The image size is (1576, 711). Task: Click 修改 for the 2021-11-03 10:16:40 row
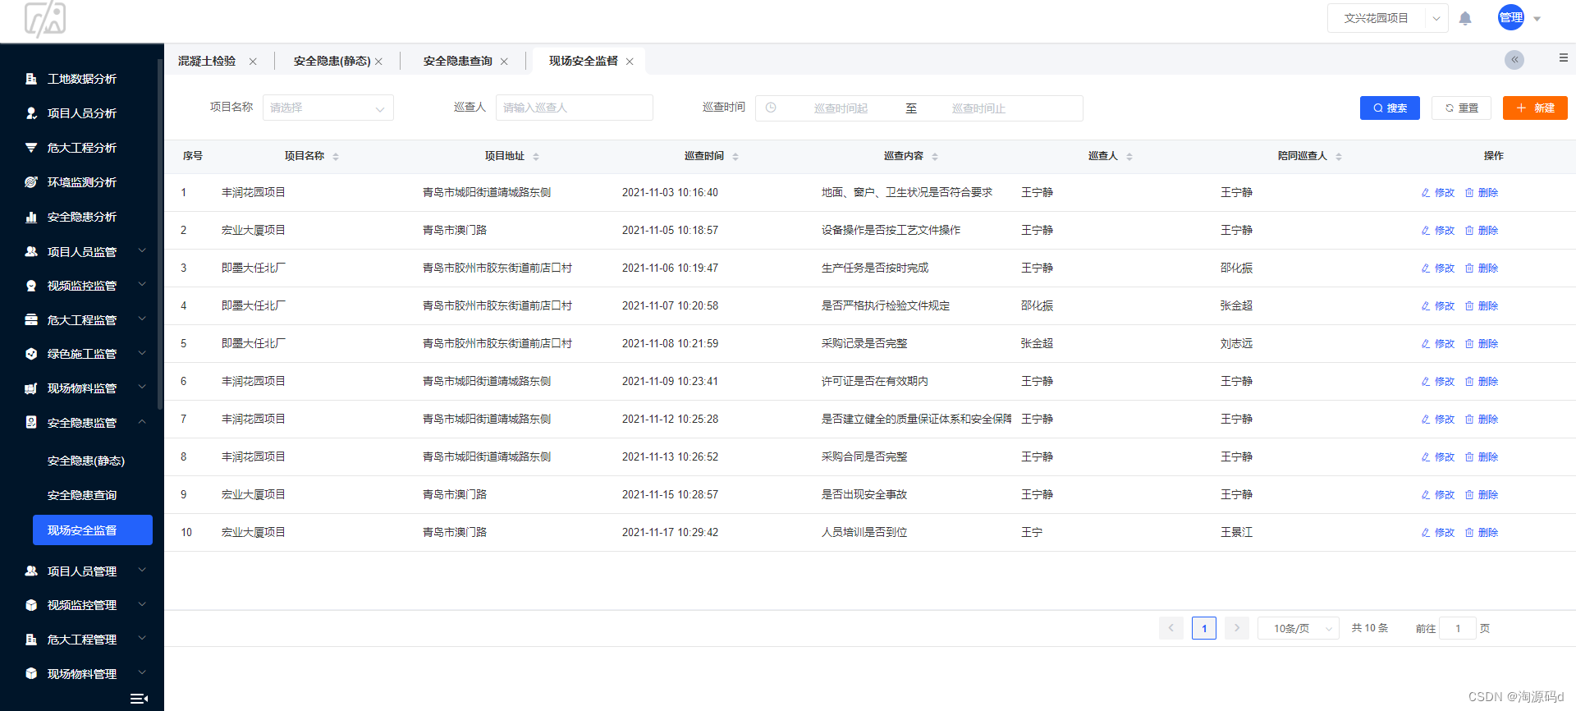click(x=1438, y=193)
